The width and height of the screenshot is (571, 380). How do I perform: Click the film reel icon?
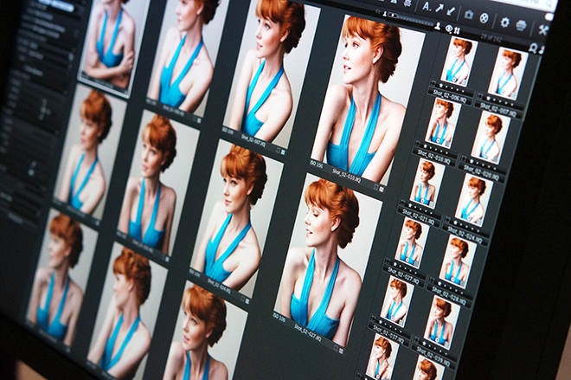484,17
